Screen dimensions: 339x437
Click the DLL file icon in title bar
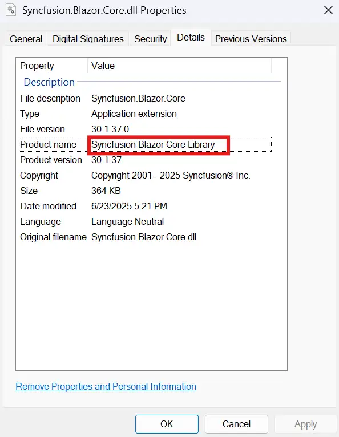coord(11,10)
